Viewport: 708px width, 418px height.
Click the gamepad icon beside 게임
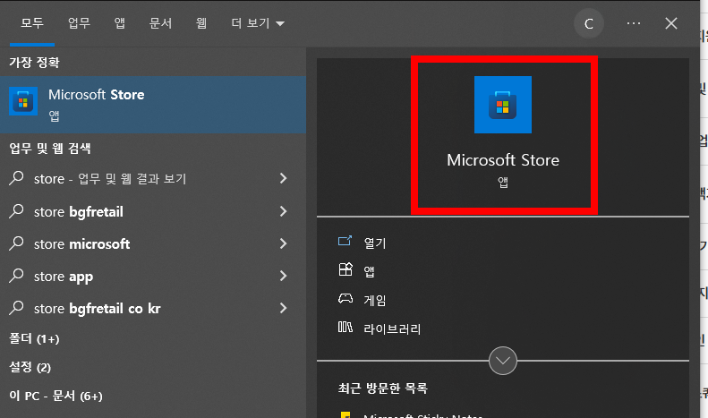pos(345,298)
